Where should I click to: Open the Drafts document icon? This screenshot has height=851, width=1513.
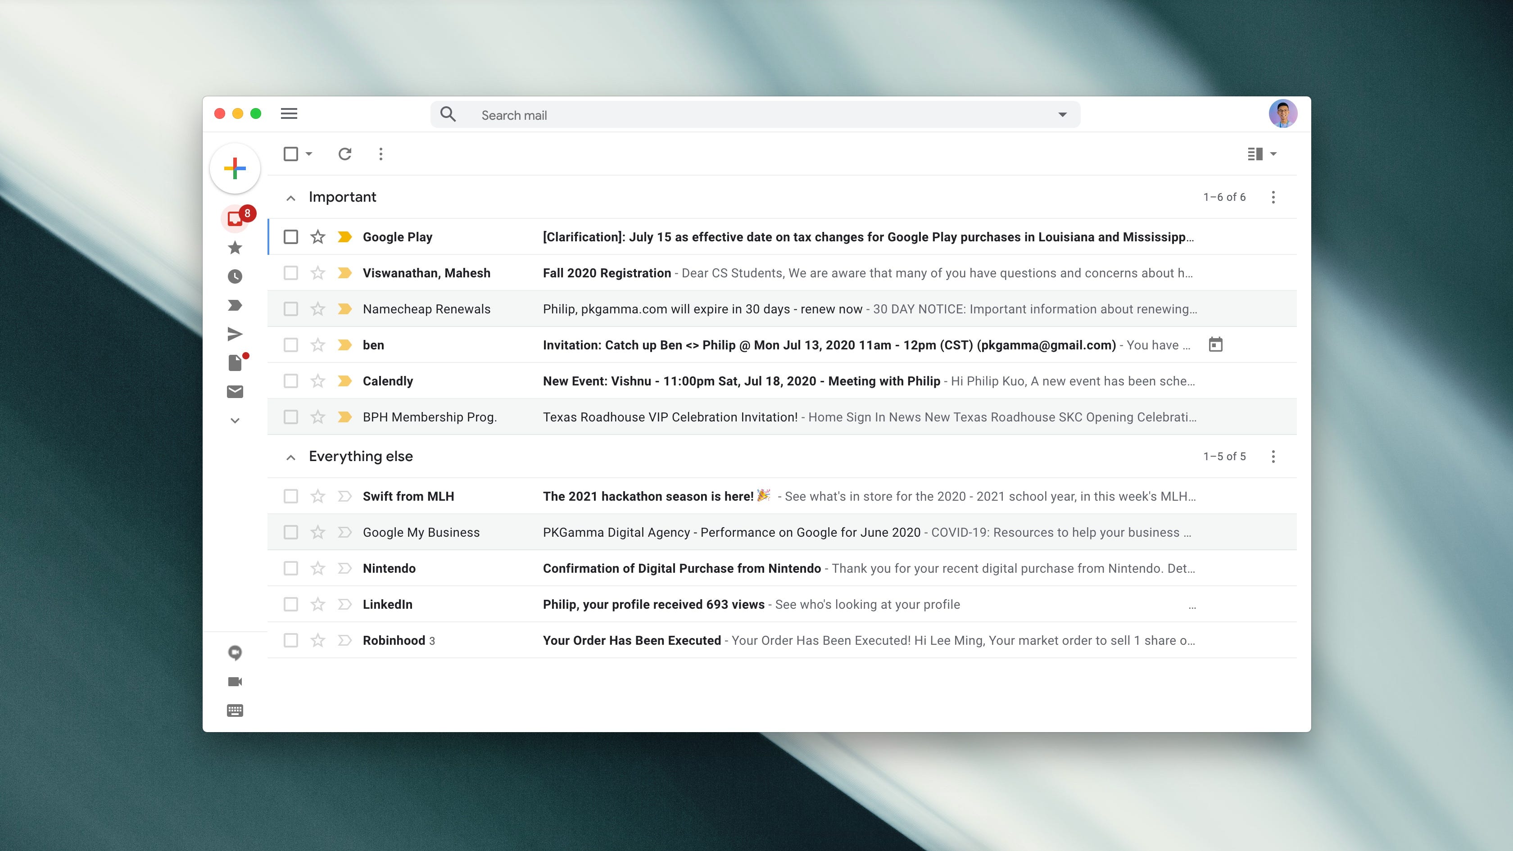235,363
